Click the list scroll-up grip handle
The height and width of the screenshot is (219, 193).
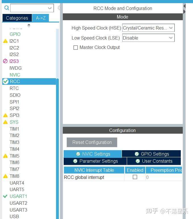[29, 26]
